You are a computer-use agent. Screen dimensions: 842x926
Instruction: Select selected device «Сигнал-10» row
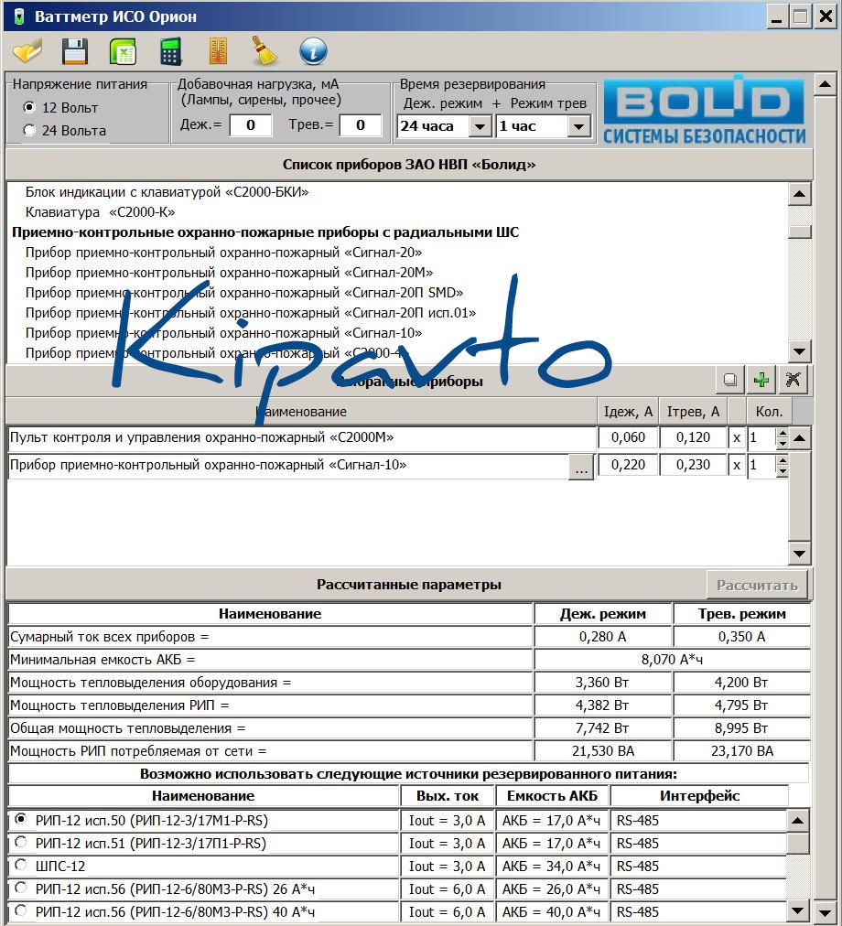(x=288, y=465)
